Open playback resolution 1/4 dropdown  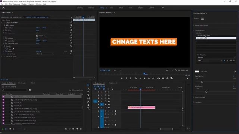click(x=169, y=70)
